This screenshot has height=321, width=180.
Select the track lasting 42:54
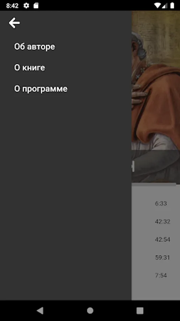[156, 240]
